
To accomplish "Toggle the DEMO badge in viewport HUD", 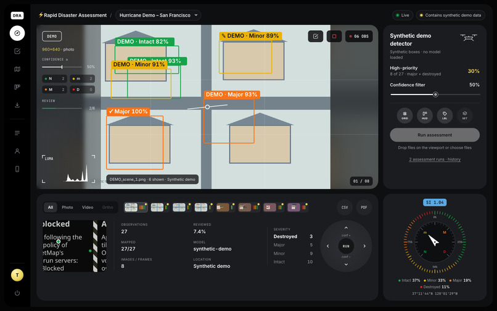I will click(x=52, y=36).
